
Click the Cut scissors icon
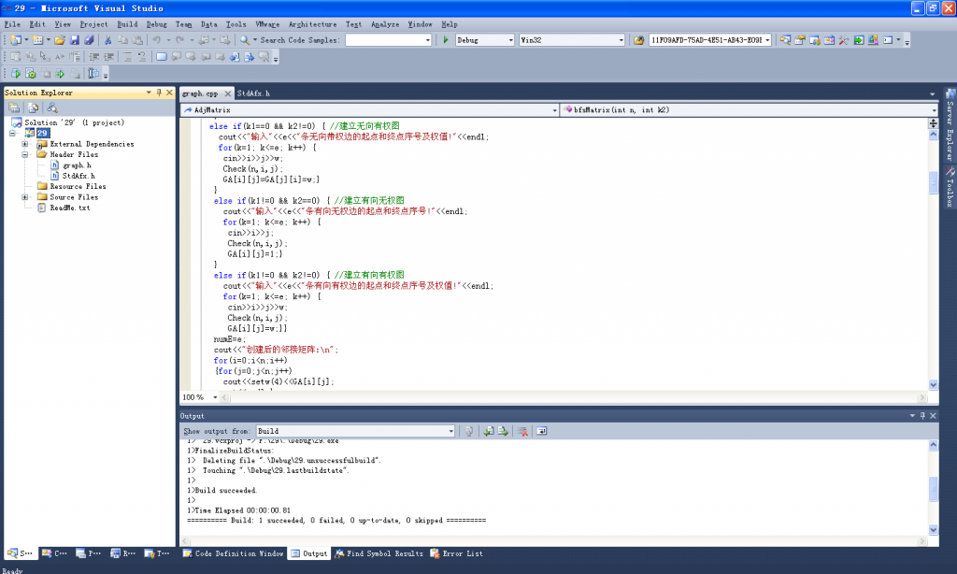(108, 40)
